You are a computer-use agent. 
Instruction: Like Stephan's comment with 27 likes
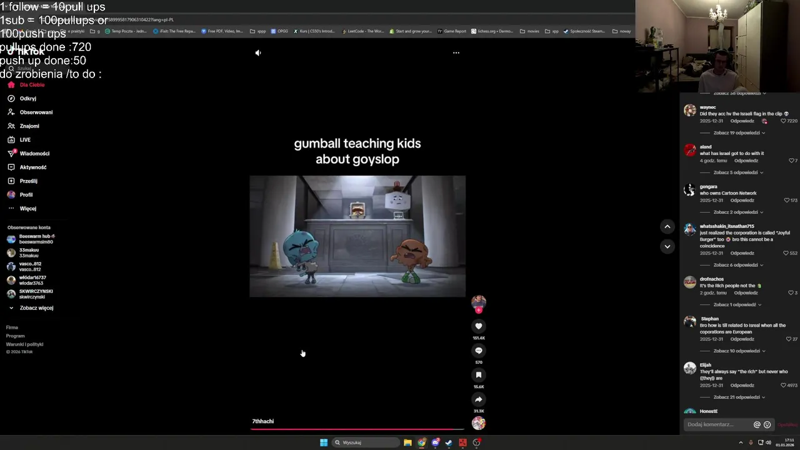click(789, 339)
